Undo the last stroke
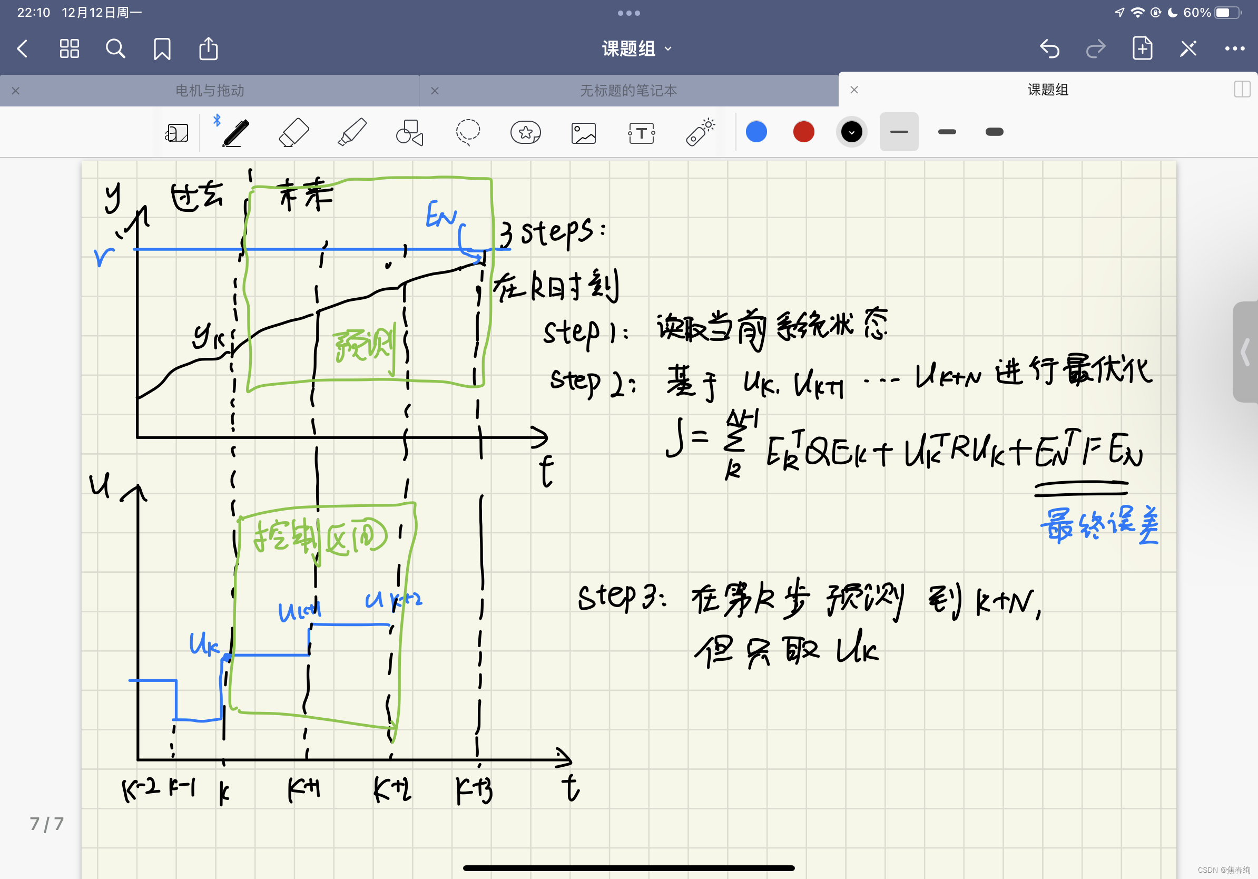1258x879 pixels. tap(1049, 49)
